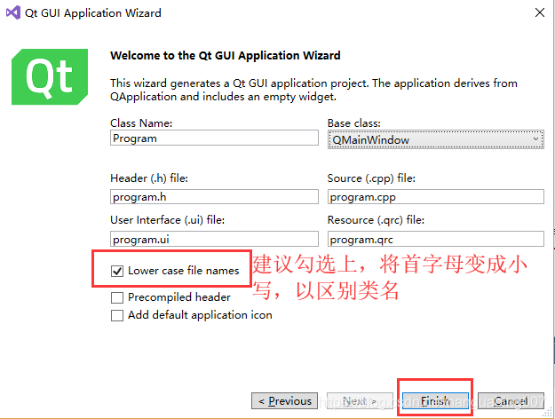Click the Welcome to the Qt GUI heading
Viewport: 555px width, 419px height.
tap(226, 56)
